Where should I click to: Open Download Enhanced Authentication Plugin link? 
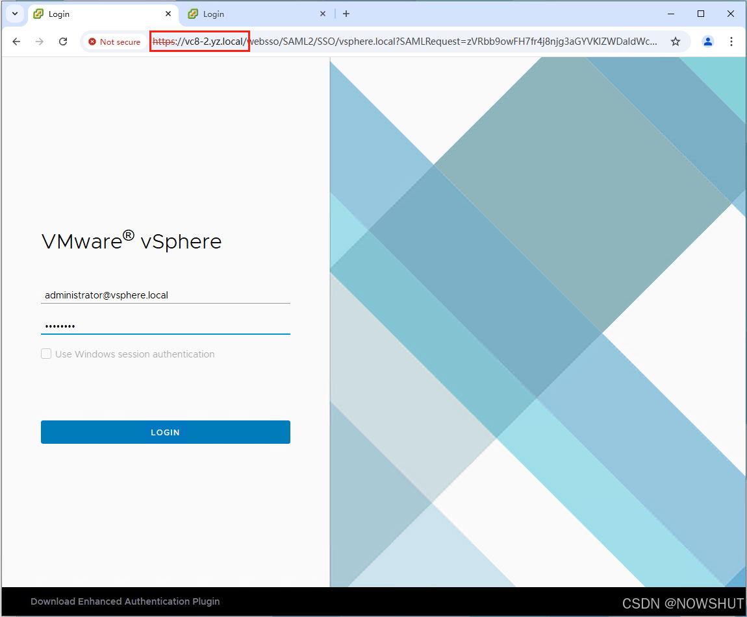(x=125, y=601)
